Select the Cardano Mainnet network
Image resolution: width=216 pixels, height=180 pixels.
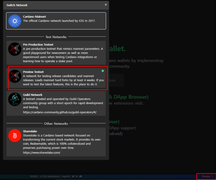56,21
